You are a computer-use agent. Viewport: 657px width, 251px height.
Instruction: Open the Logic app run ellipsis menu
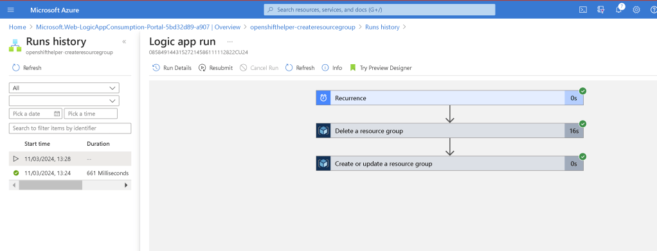click(x=230, y=42)
